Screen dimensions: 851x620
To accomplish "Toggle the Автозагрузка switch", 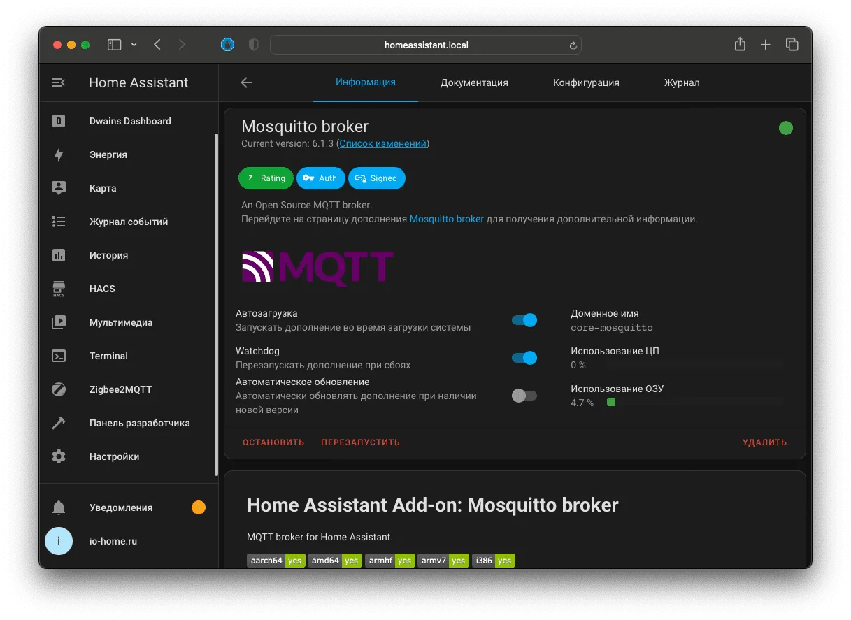I will pos(524,320).
